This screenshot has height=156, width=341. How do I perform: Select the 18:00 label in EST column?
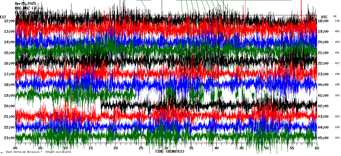pos(9,85)
